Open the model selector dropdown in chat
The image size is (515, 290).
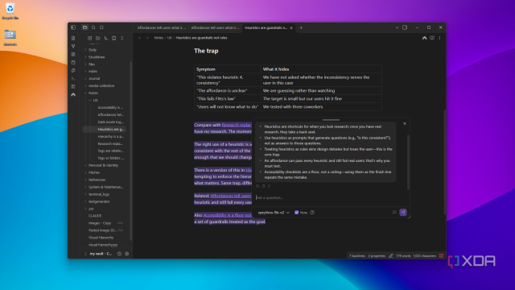[274, 213]
